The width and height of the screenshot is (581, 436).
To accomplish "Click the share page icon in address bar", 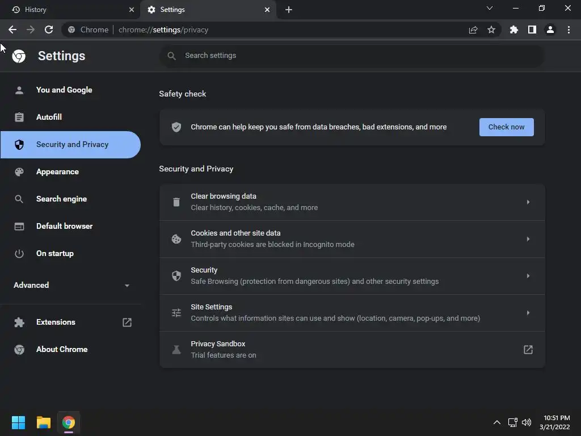I will [473, 30].
